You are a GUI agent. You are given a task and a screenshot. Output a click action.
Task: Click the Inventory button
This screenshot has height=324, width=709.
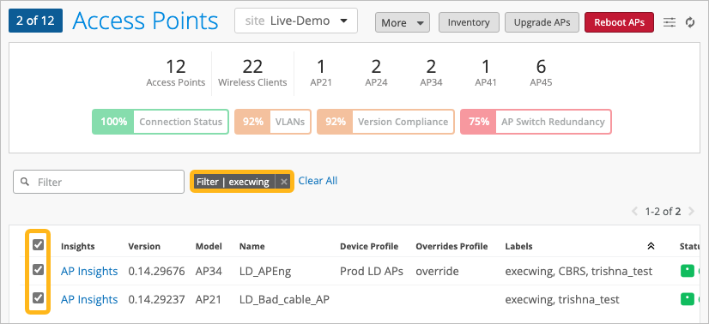469,22
